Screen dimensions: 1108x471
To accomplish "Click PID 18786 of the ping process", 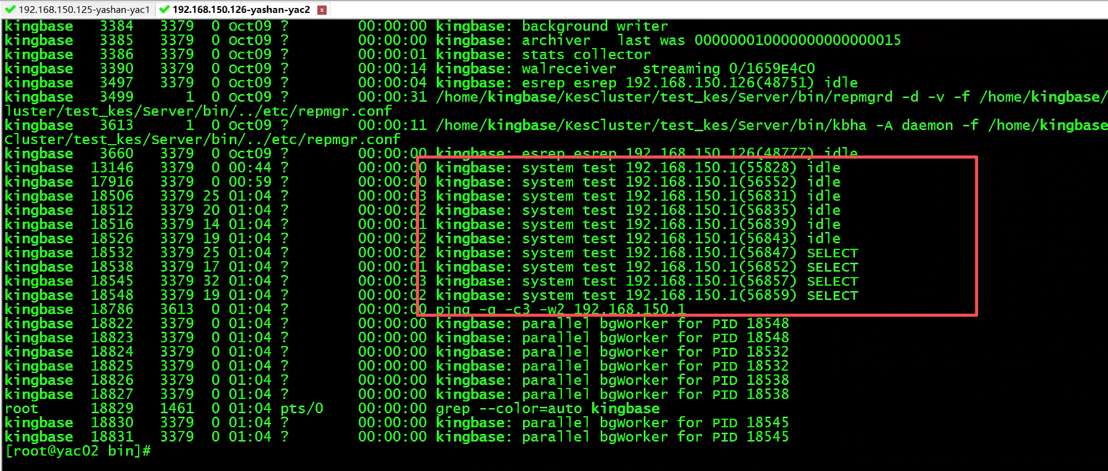I will 112,309.
